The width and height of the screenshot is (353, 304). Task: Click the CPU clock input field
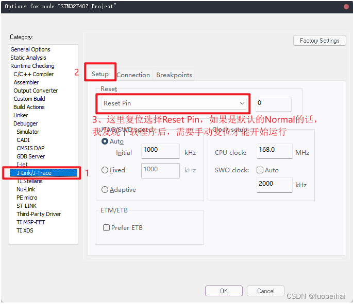click(274, 150)
